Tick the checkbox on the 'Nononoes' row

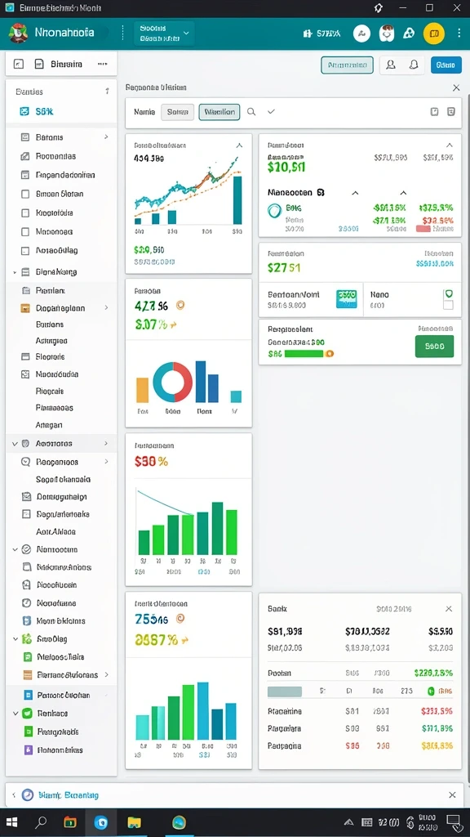tap(25, 231)
